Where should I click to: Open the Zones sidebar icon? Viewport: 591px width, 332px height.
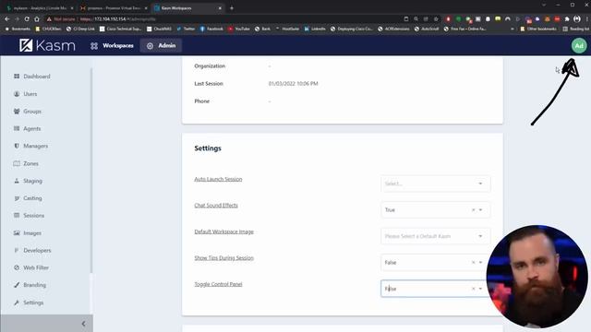tap(17, 163)
